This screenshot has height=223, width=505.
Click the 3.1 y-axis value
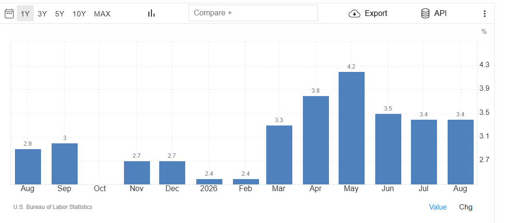pos(484,136)
